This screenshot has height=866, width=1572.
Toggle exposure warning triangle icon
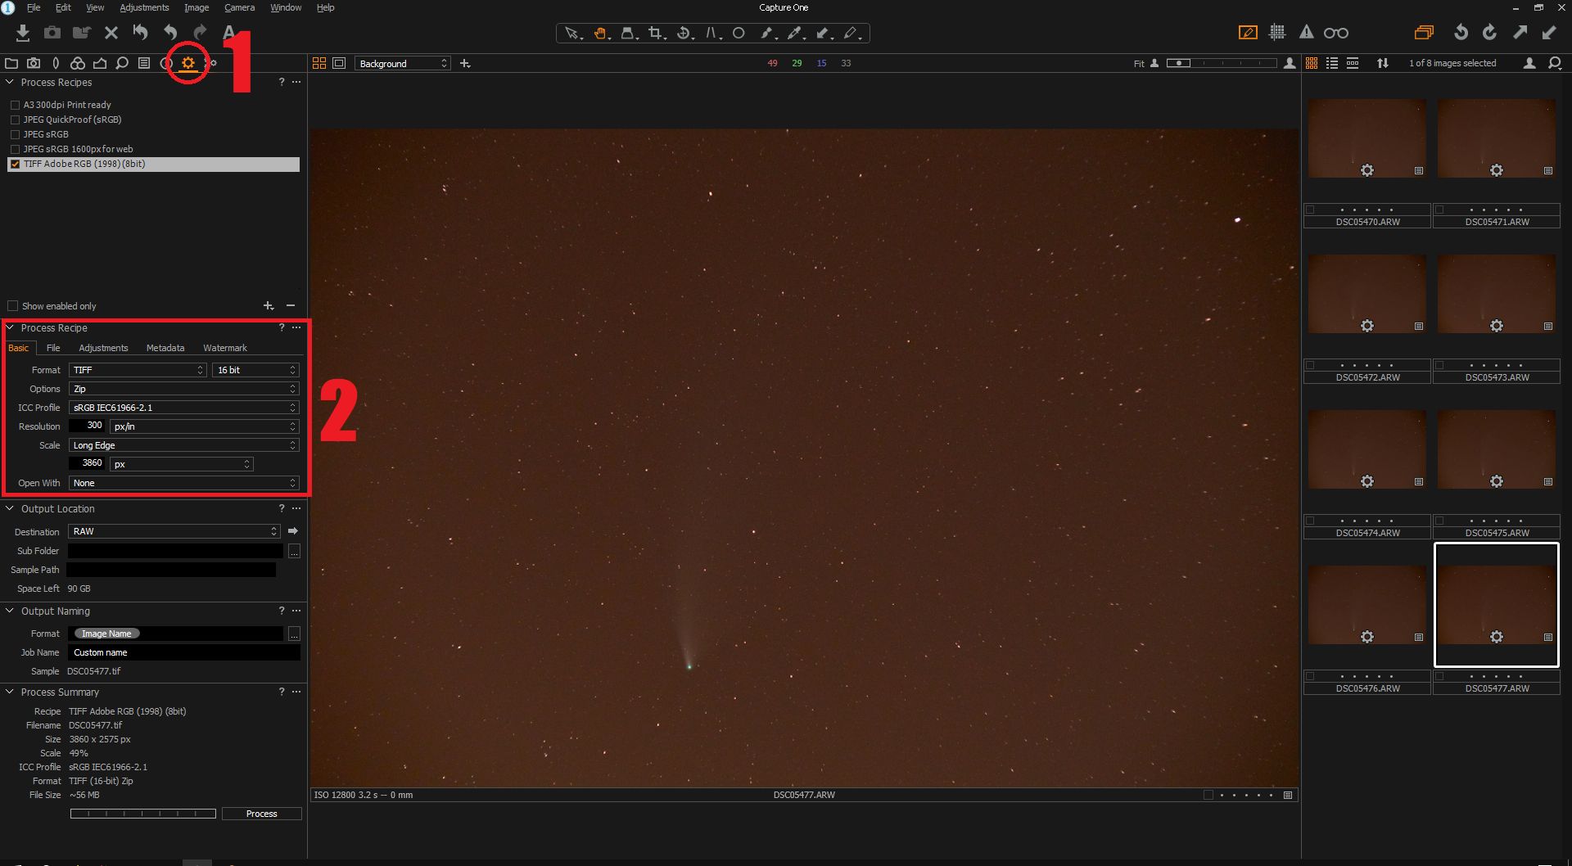pyautogui.click(x=1306, y=33)
